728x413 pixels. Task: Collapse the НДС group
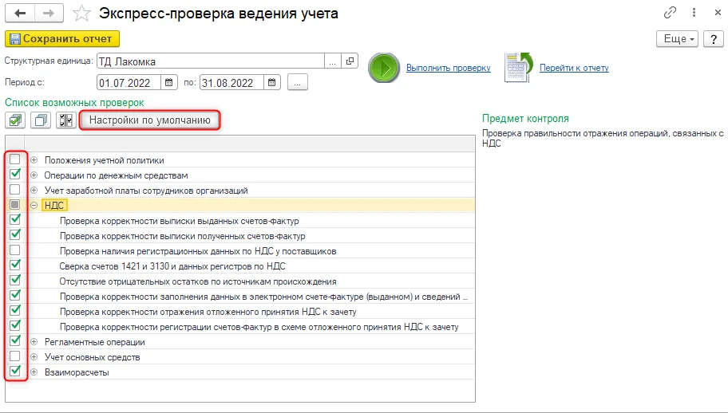click(34, 206)
